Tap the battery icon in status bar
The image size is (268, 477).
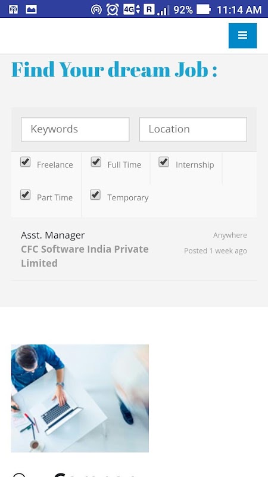[204, 10]
